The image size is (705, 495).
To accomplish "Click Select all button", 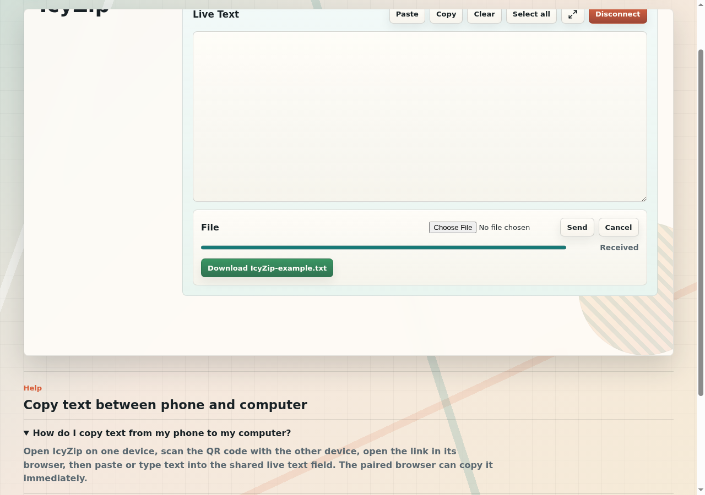I will pos(532,14).
